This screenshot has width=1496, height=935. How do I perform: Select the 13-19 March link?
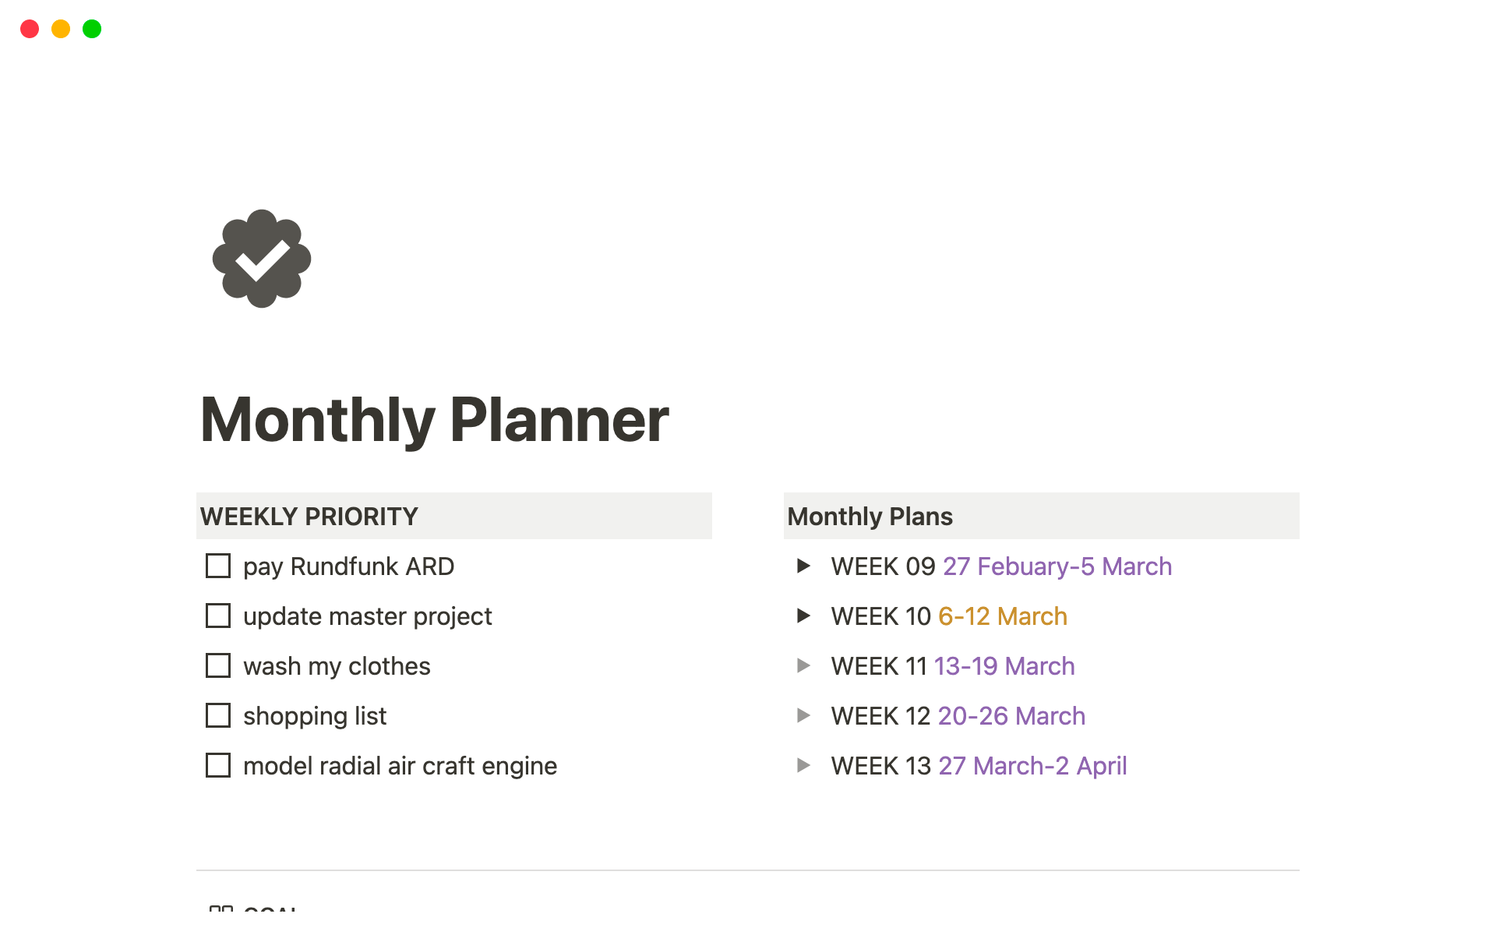pyautogui.click(x=1004, y=665)
